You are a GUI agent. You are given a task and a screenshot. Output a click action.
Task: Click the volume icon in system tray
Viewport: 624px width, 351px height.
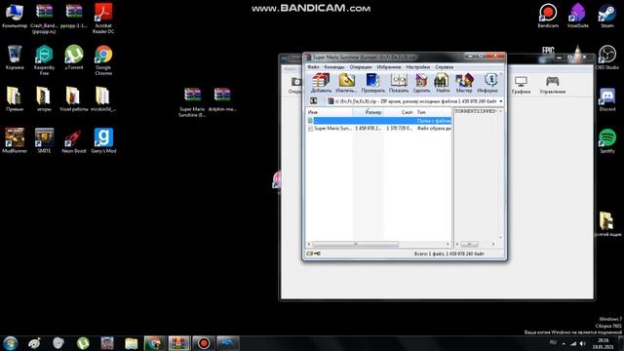click(583, 343)
